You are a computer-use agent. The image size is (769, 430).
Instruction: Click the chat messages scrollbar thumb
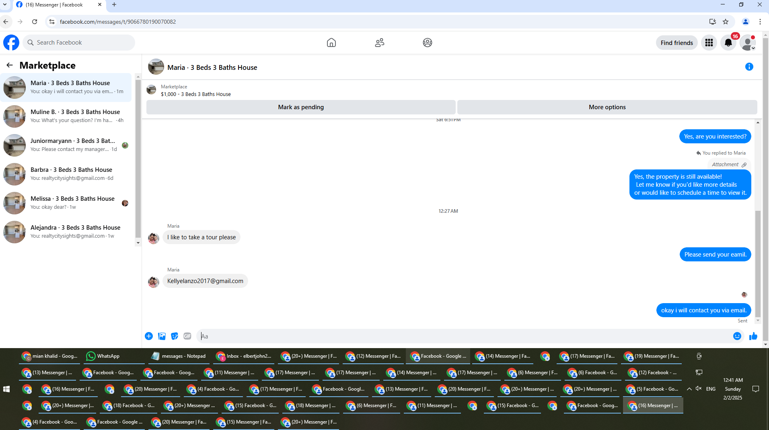tap(758, 263)
